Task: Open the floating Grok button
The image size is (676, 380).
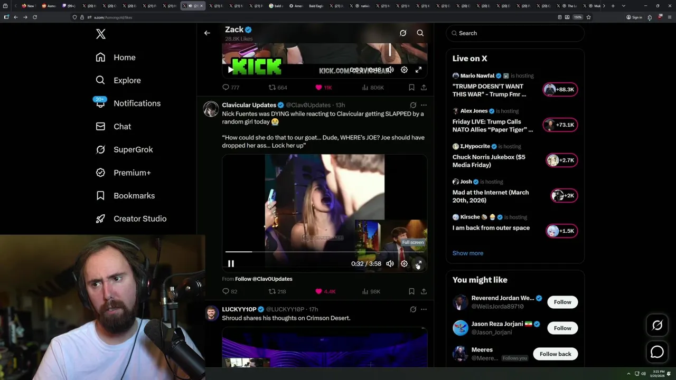Action: (x=658, y=326)
